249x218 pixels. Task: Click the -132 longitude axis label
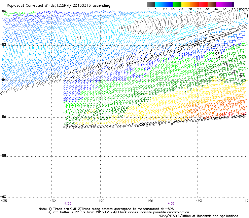click(51, 201)
